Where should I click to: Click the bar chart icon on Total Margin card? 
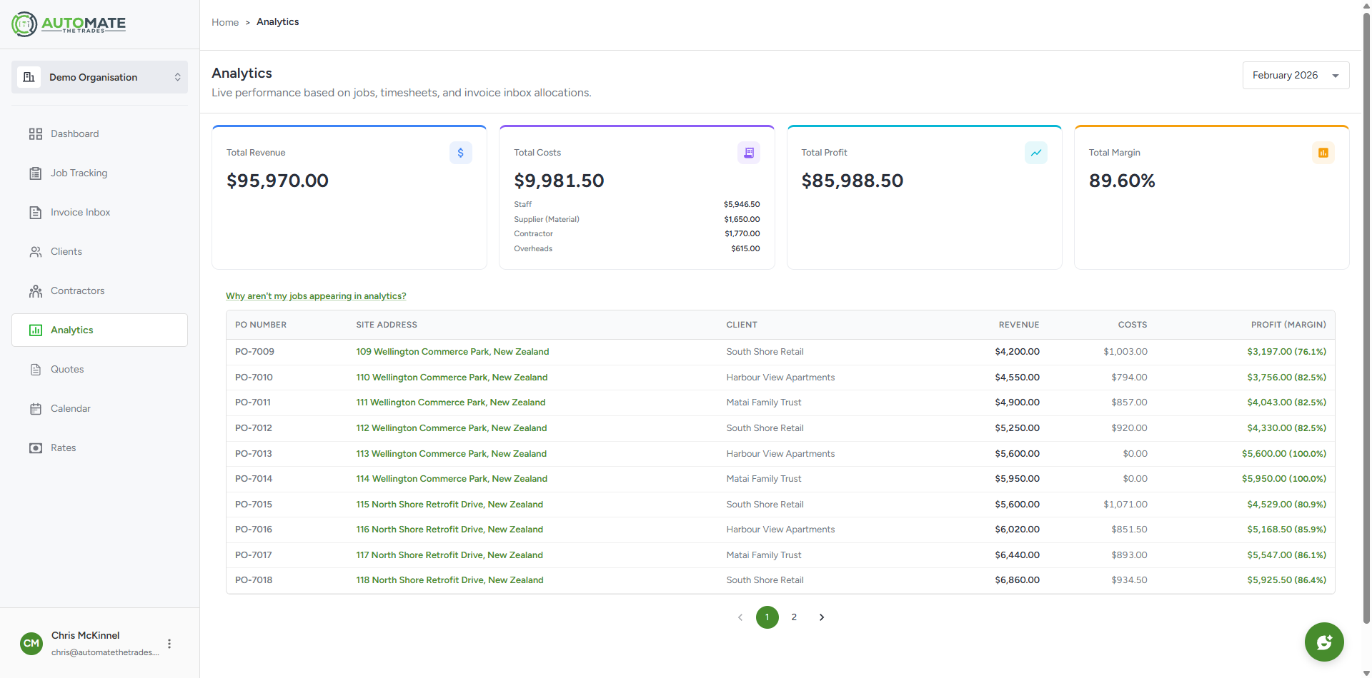pyautogui.click(x=1323, y=152)
